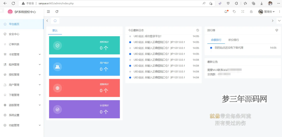Image resolution: width=282 pixels, height=137 pixels.
Task: Click the shield icon in browser toolbar
Action: coord(228,3)
